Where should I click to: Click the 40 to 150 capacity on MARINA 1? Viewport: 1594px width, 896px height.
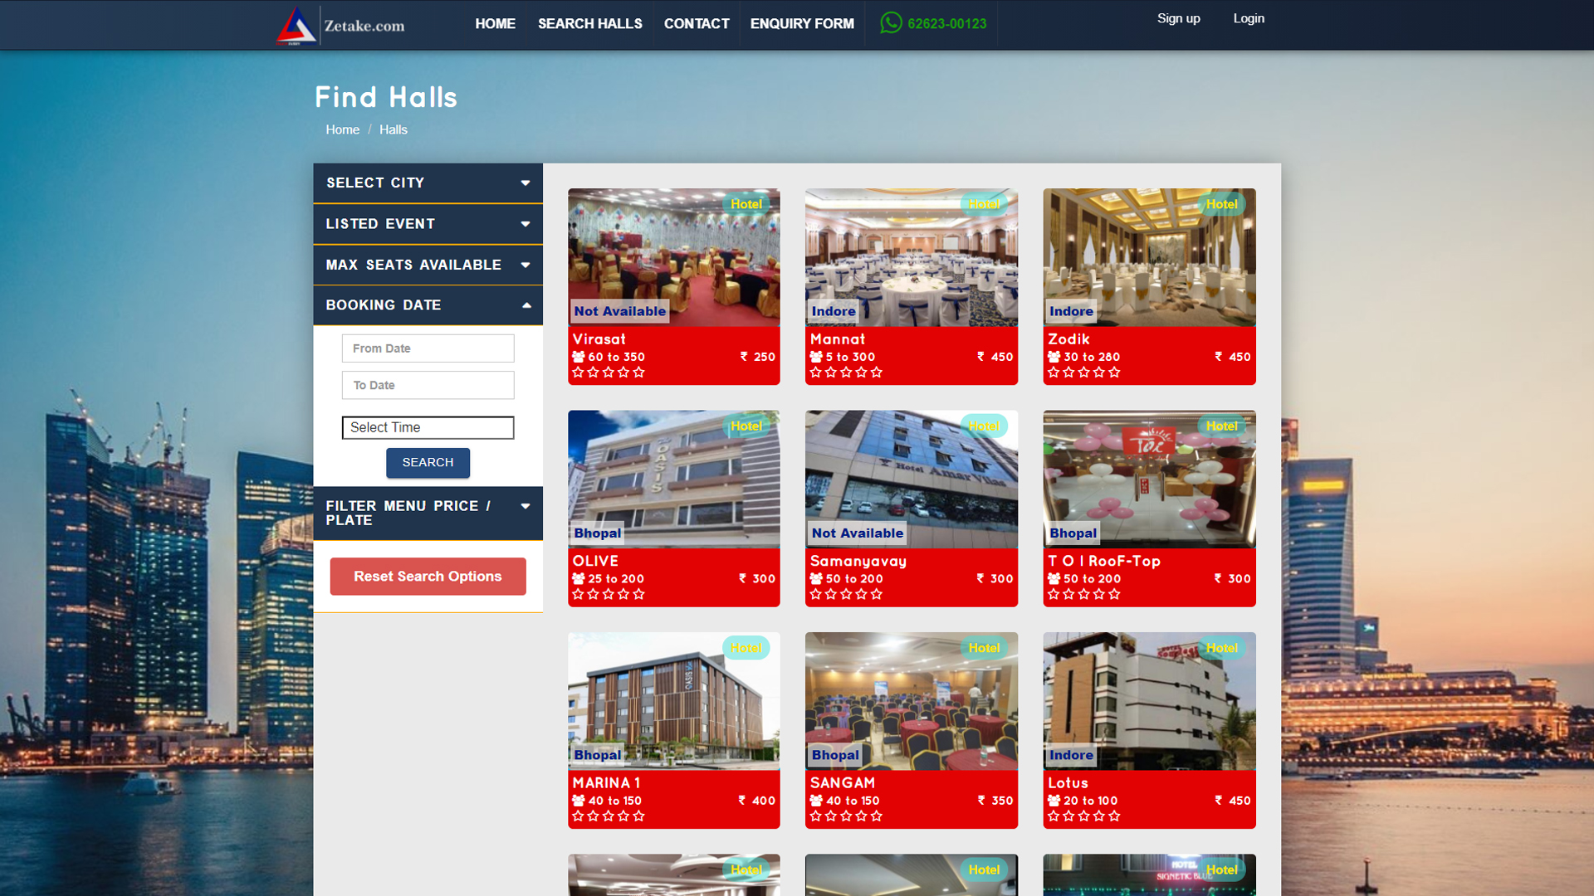pyautogui.click(x=614, y=801)
